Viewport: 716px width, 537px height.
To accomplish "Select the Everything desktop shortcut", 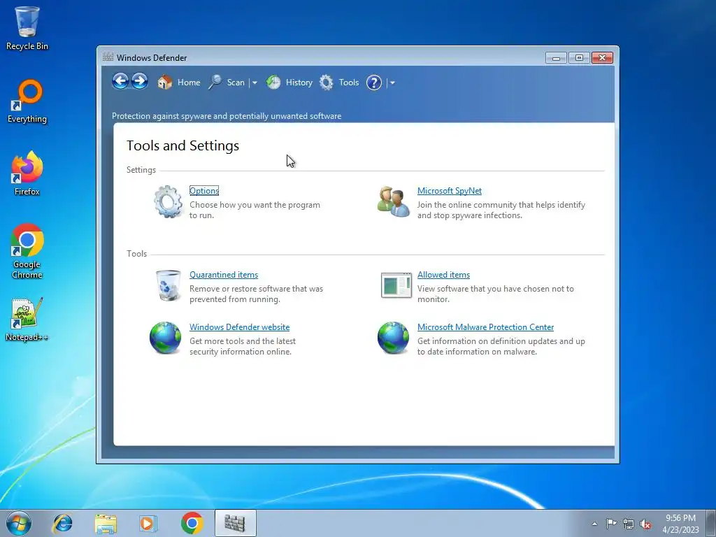I will click(x=27, y=101).
